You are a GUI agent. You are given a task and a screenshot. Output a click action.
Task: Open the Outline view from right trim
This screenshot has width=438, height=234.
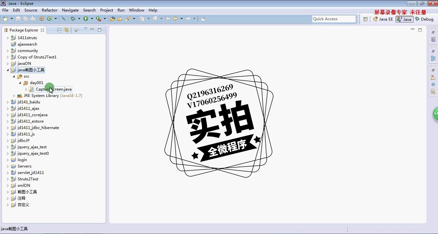point(433,58)
